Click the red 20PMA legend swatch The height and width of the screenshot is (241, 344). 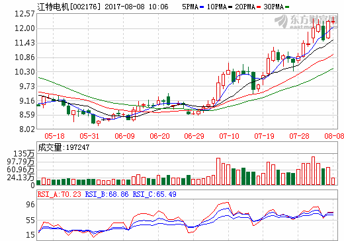pyautogui.click(x=259, y=7)
